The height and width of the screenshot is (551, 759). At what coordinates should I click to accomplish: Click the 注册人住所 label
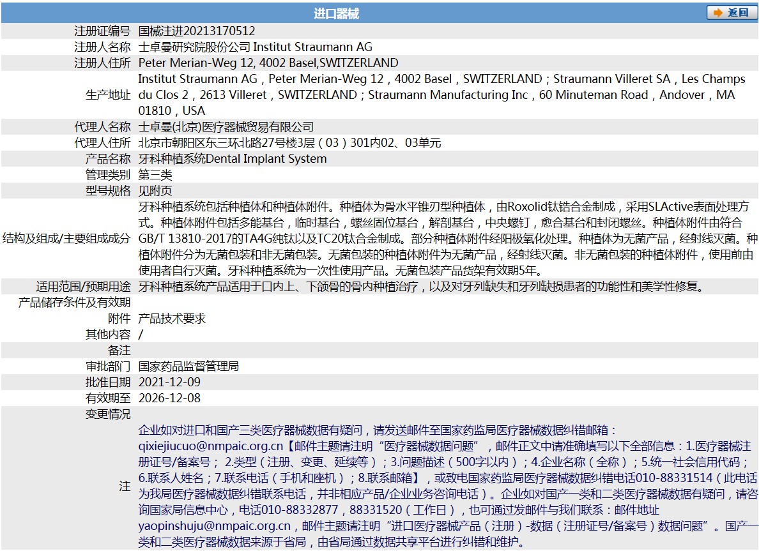[x=102, y=63]
